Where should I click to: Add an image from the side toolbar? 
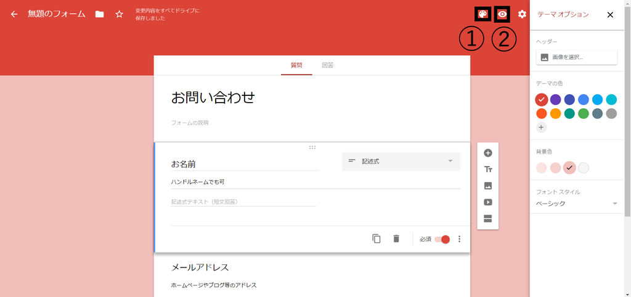coord(488,186)
